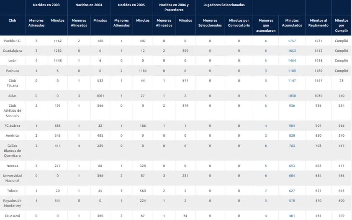Click the Club column header

point(12,20)
